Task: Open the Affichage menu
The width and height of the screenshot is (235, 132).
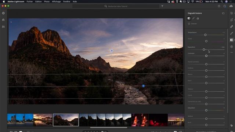Action: (56, 1)
